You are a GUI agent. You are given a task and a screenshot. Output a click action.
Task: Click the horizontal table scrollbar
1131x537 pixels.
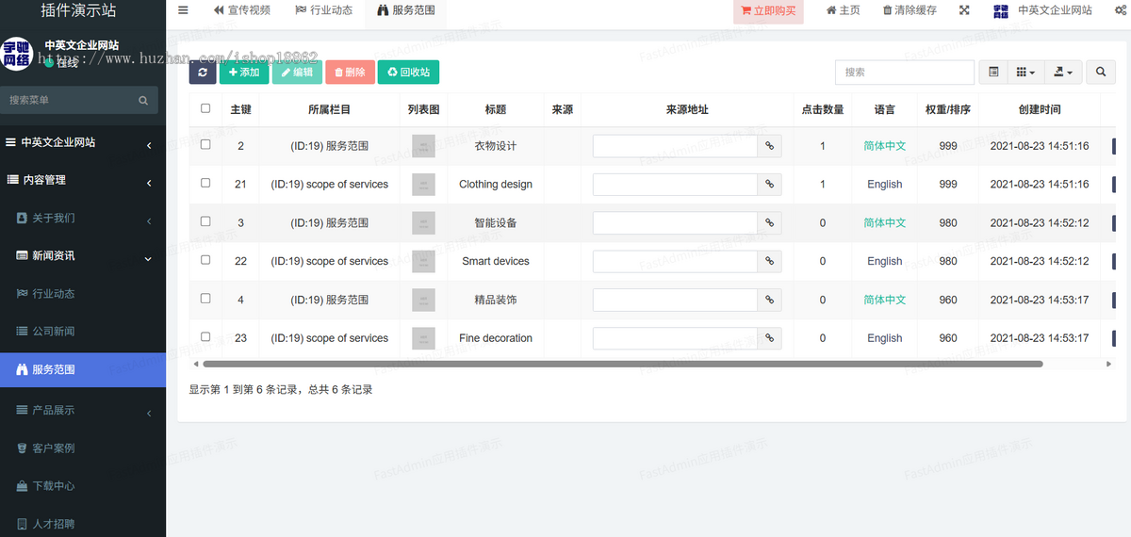(x=623, y=364)
